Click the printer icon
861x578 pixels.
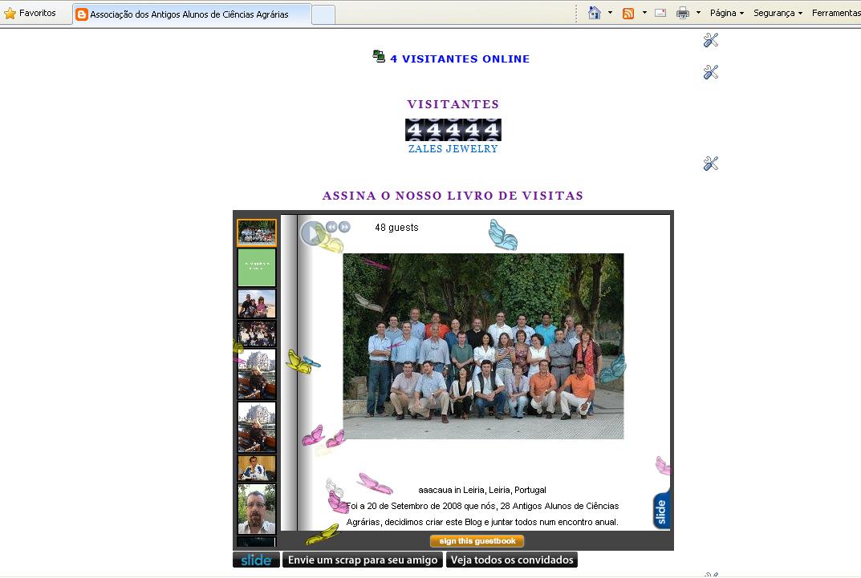click(683, 13)
